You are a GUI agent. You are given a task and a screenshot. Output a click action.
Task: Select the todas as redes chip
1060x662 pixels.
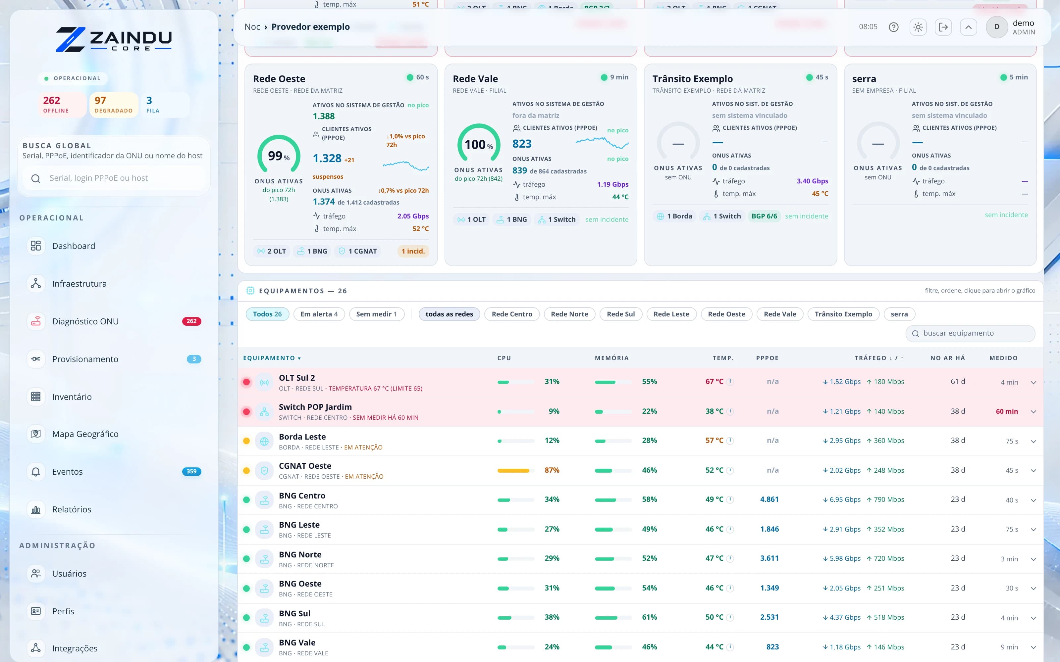point(449,314)
